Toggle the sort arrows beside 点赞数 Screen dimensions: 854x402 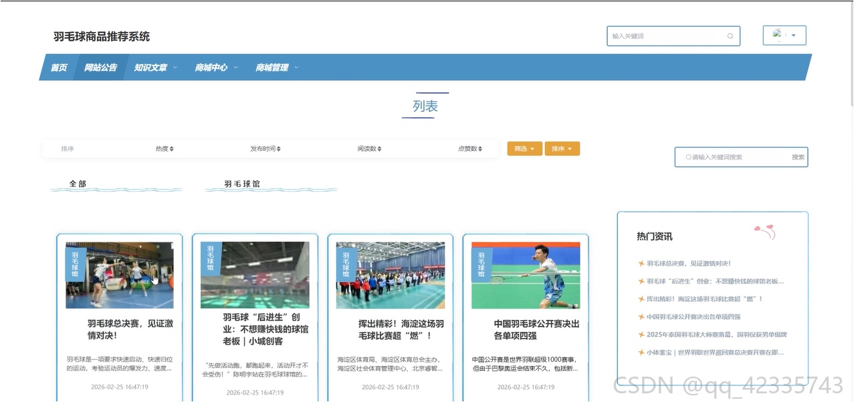point(480,149)
